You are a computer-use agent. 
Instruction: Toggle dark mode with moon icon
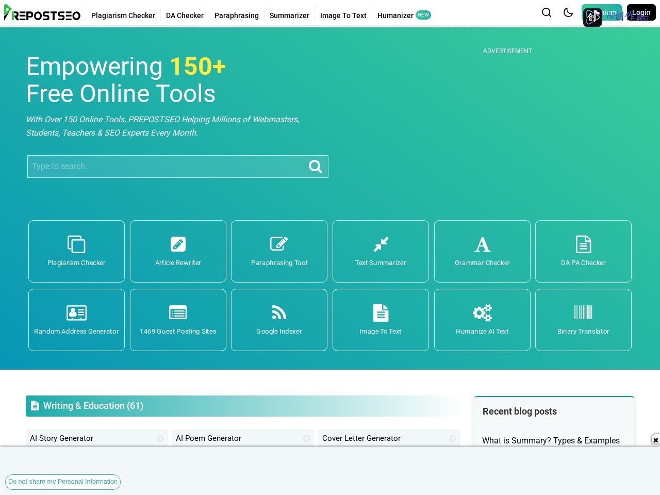(x=568, y=12)
